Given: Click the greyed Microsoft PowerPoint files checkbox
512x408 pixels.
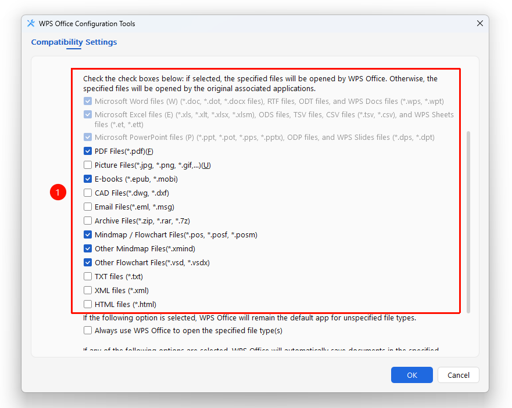Looking at the screenshot, I should tap(88, 137).
